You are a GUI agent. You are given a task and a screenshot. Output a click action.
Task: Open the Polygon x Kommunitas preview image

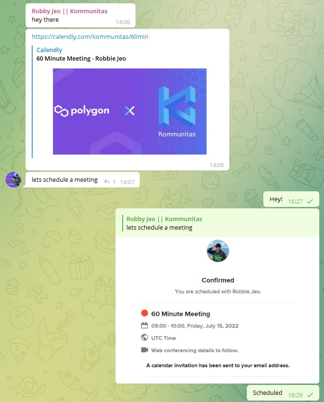(129, 111)
